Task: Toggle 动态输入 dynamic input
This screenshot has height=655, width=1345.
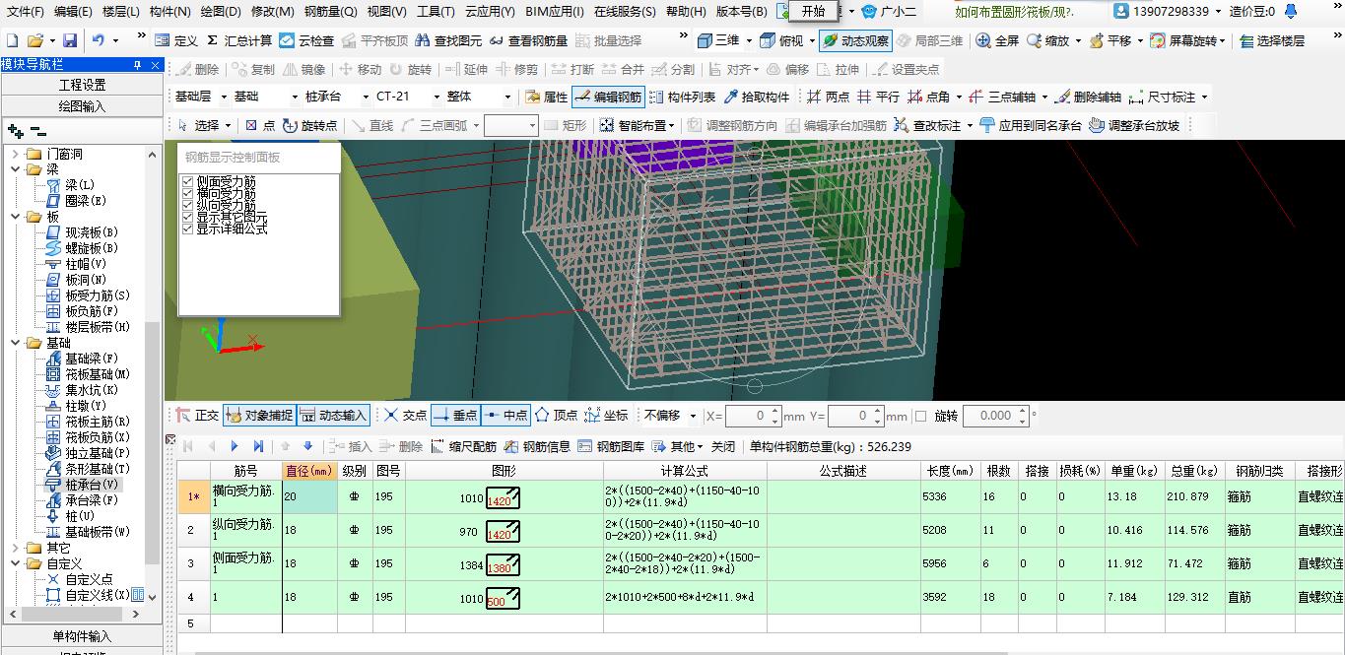Action: (x=332, y=416)
